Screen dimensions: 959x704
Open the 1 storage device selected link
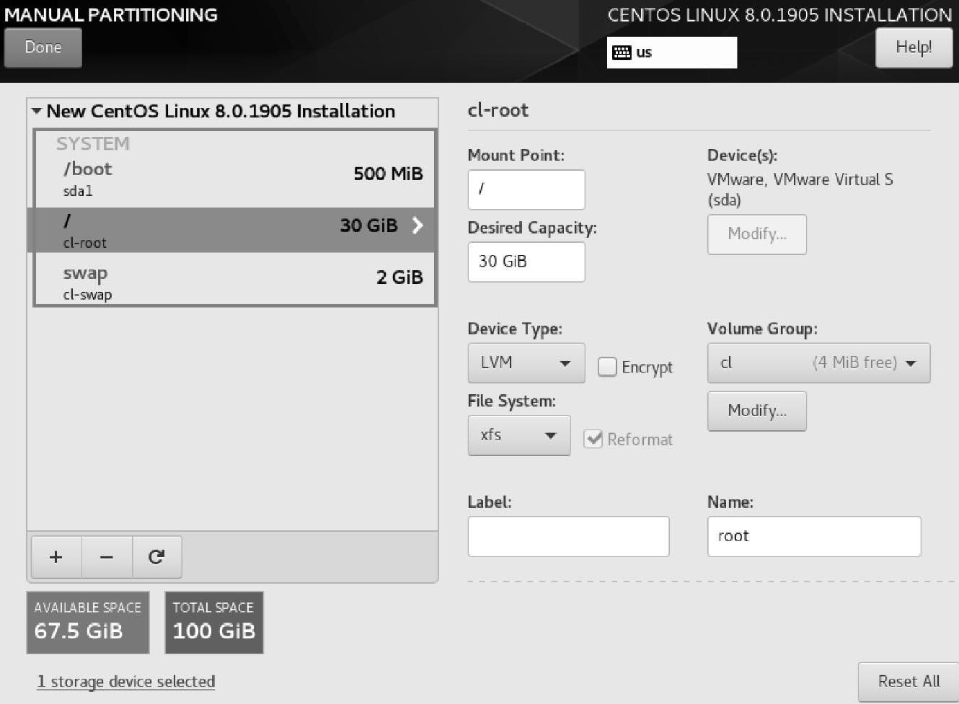tap(126, 682)
